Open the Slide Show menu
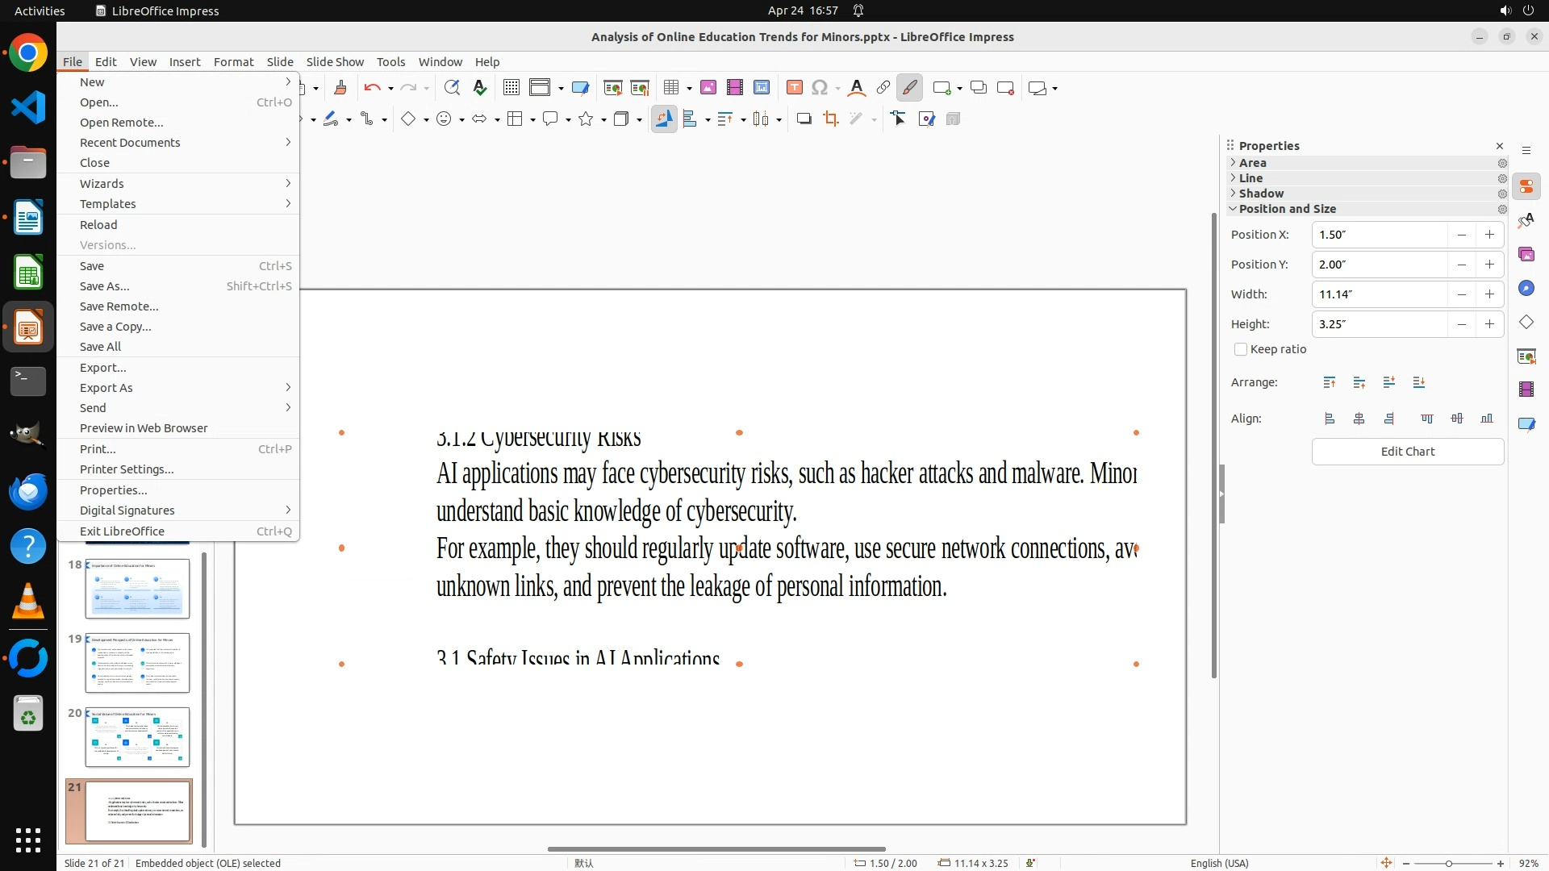This screenshot has width=1549, height=871. (x=335, y=62)
